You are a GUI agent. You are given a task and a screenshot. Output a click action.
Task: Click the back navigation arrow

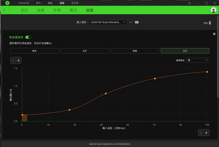coord(4,10)
